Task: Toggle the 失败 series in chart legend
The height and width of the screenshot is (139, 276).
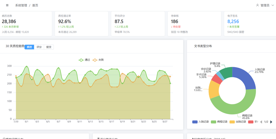Action: pos(98,60)
